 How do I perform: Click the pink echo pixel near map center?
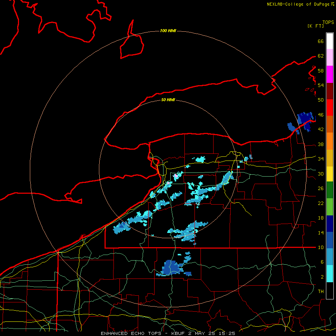click(x=176, y=176)
